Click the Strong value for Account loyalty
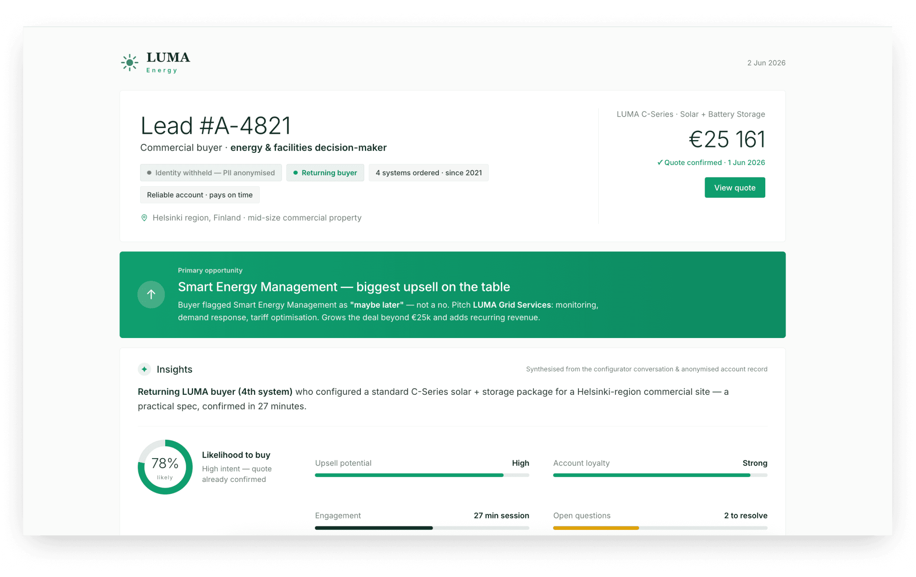This screenshot has width=916, height=577. pyautogui.click(x=755, y=463)
